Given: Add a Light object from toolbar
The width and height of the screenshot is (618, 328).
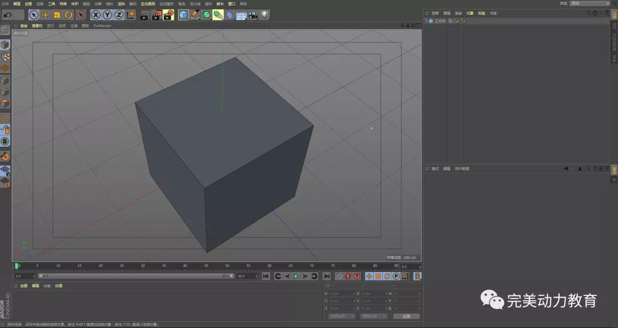Looking at the screenshot, I should coord(265,15).
